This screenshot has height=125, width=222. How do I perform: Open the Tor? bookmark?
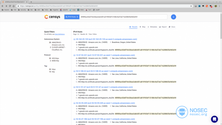click(x=89, y=10)
